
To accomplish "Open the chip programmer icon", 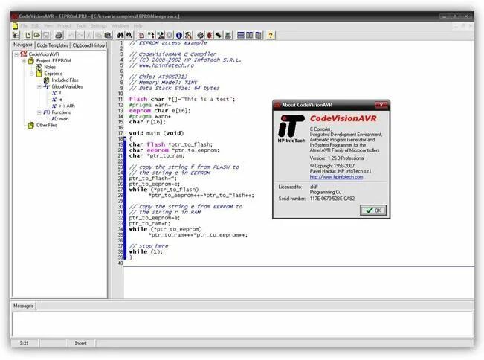I will pos(219,36).
